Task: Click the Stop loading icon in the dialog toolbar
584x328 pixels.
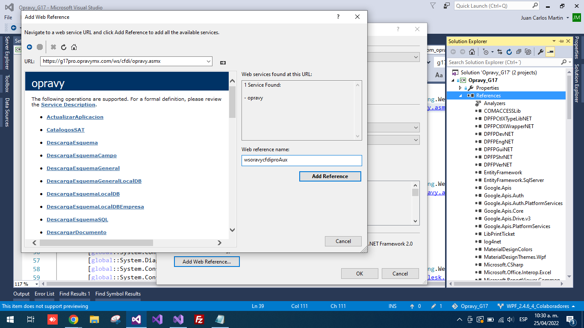Action: [40, 47]
